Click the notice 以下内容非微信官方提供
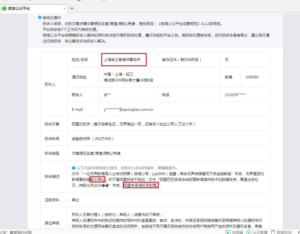The width and height of the screenshot is (300, 234). [127, 168]
